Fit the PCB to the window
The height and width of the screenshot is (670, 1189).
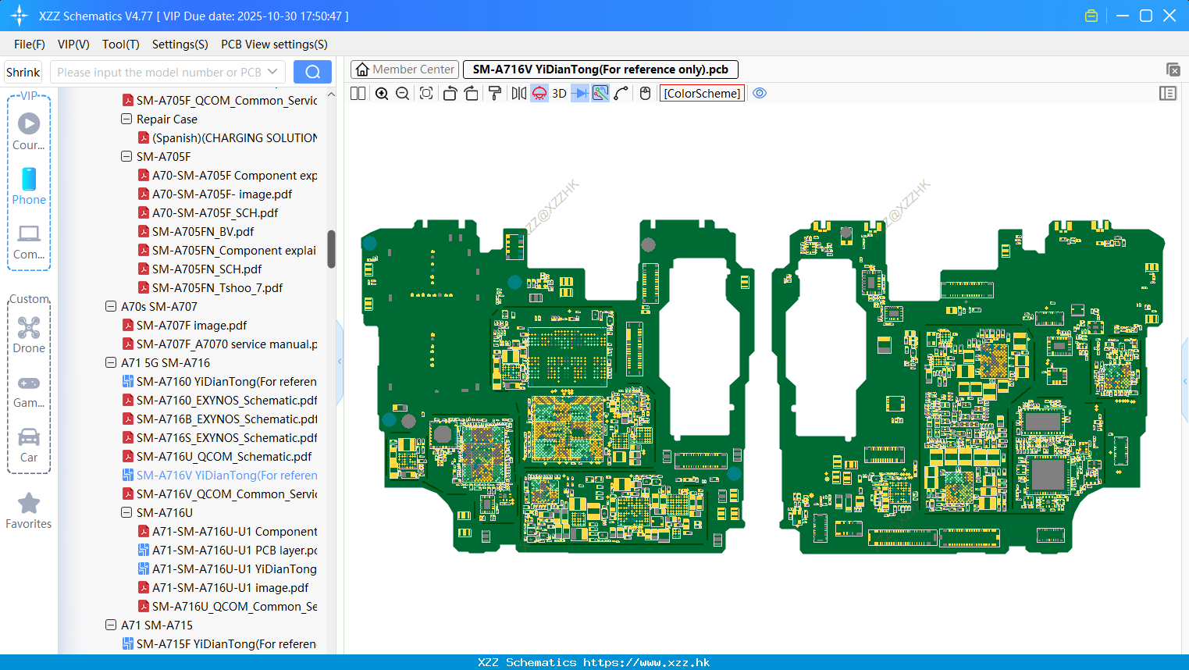pyautogui.click(x=426, y=94)
